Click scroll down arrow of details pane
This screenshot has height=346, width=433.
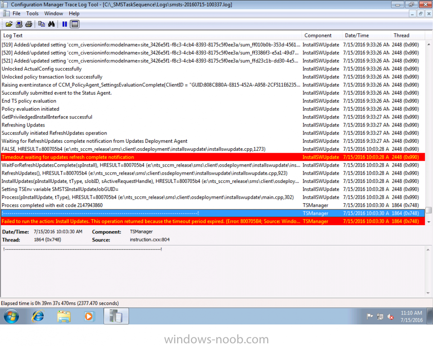(x=428, y=293)
